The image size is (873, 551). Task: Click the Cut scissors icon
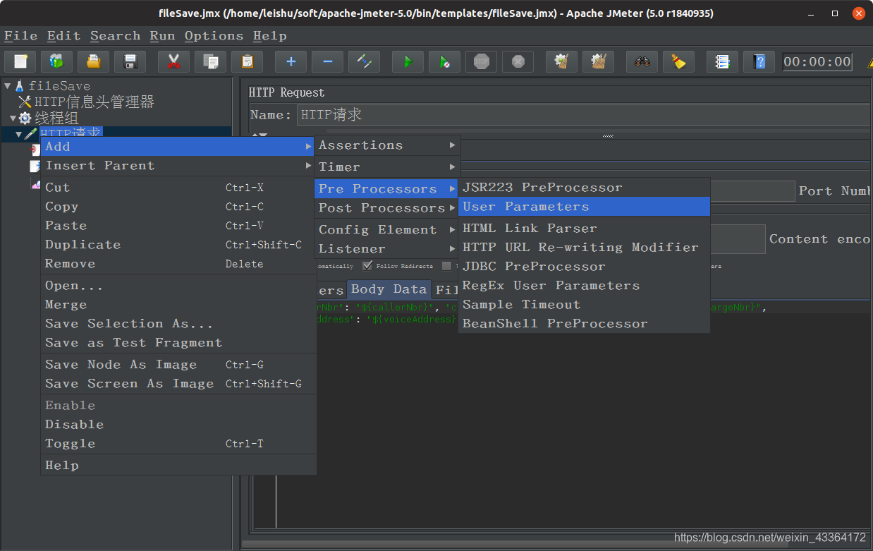coord(173,61)
